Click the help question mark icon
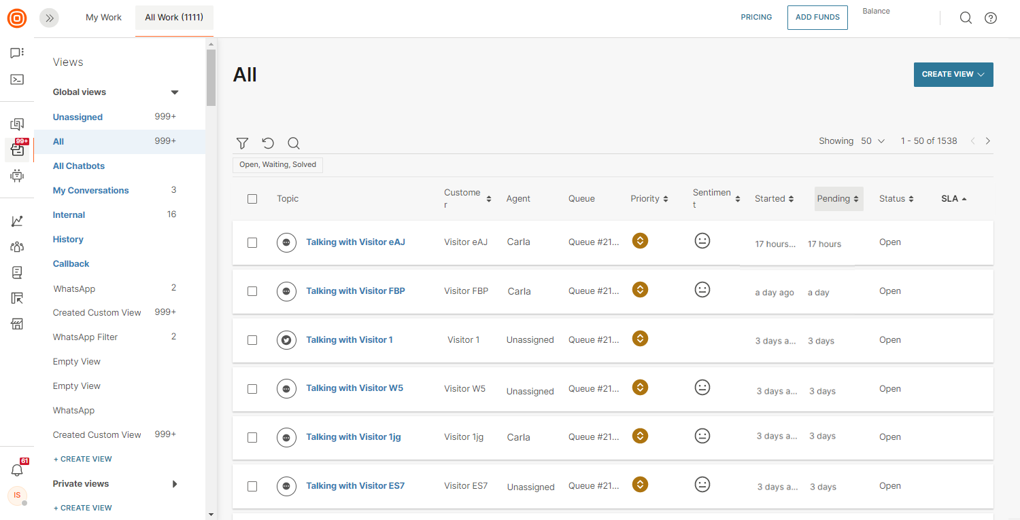 tap(991, 18)
